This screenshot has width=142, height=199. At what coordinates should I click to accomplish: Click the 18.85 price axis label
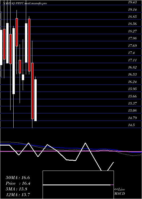pos(133,16)
